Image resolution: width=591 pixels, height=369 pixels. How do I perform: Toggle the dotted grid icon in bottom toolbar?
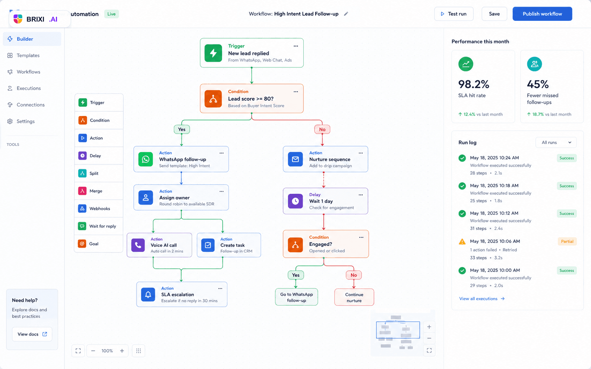click(139, 351)
